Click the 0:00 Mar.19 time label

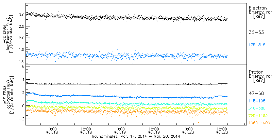(120, 131)
